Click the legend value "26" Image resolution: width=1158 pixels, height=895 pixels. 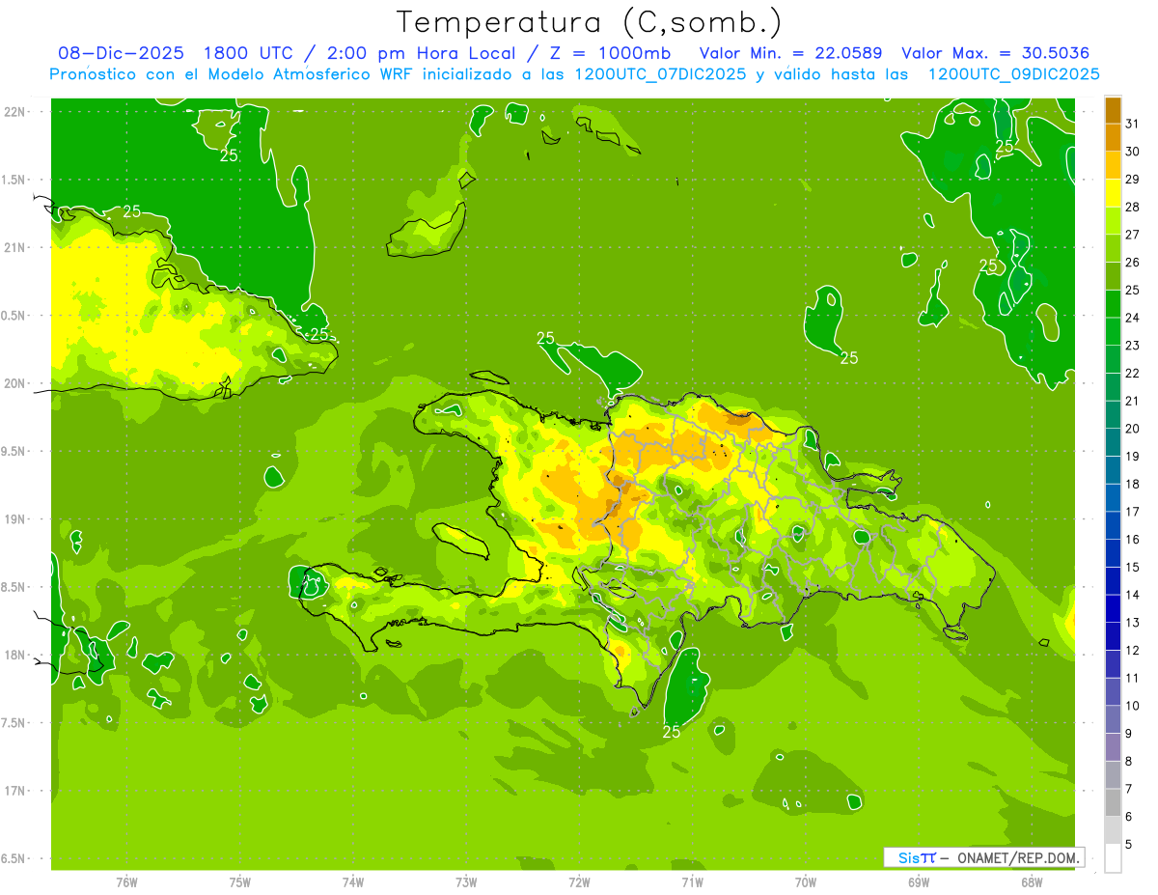(1132, 263)
